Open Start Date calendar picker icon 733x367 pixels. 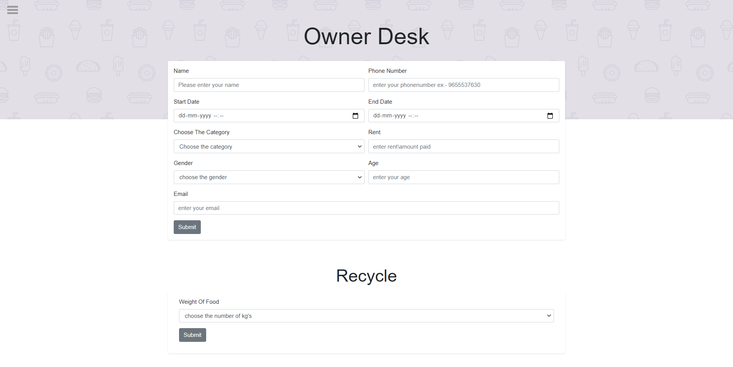(x=355, y=116)
